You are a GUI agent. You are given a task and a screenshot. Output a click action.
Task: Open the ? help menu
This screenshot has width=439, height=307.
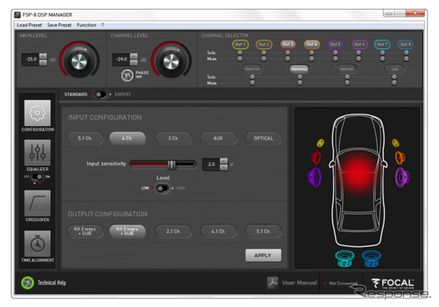[102, 25]
